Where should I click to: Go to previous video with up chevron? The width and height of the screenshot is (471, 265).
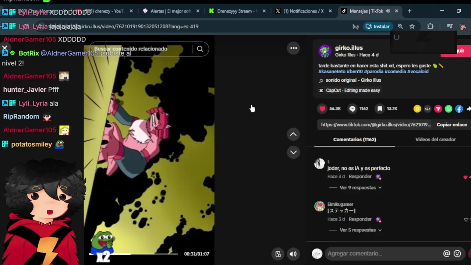point(293,135)
